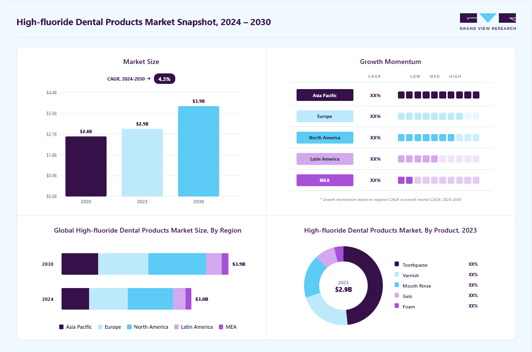Click the Latin America segment of 2024 stacked bar
The height and width of the screenshot is (352, 532).
point(180,299)
